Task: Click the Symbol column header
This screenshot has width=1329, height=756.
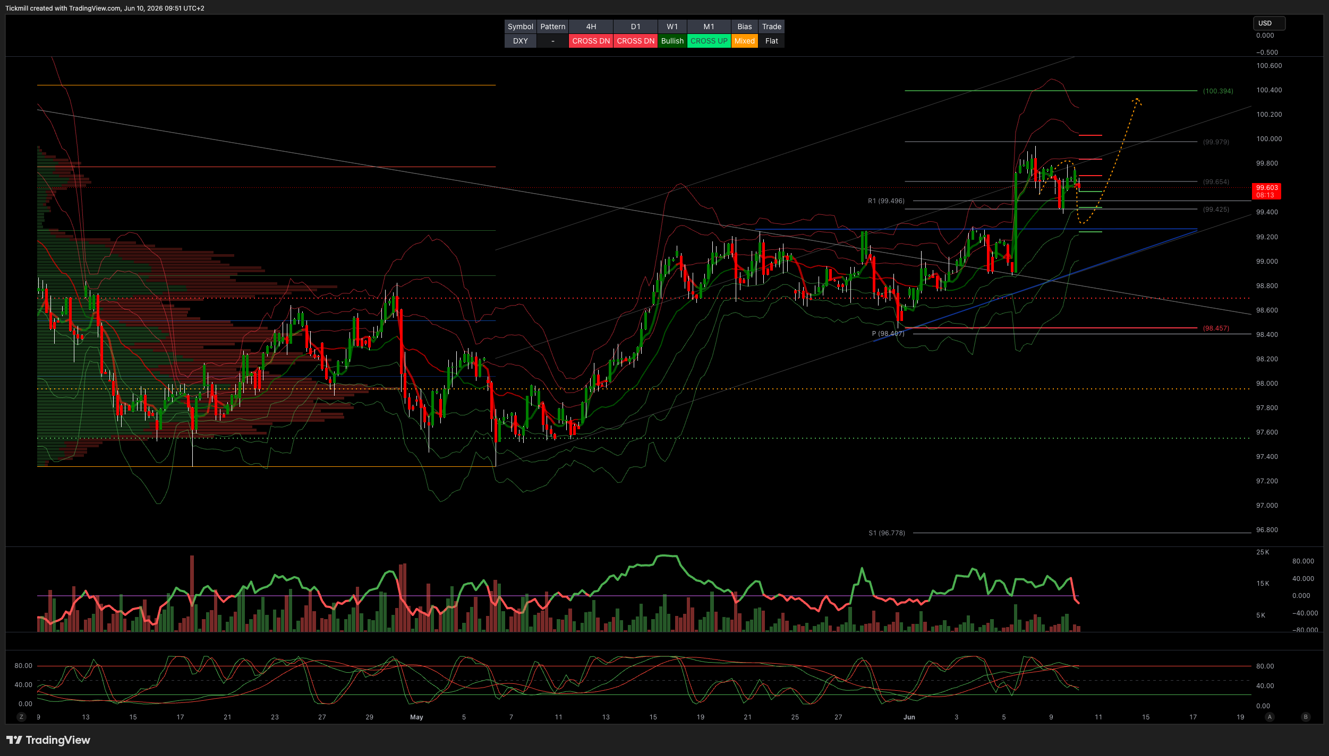Action: coord(520,27)
